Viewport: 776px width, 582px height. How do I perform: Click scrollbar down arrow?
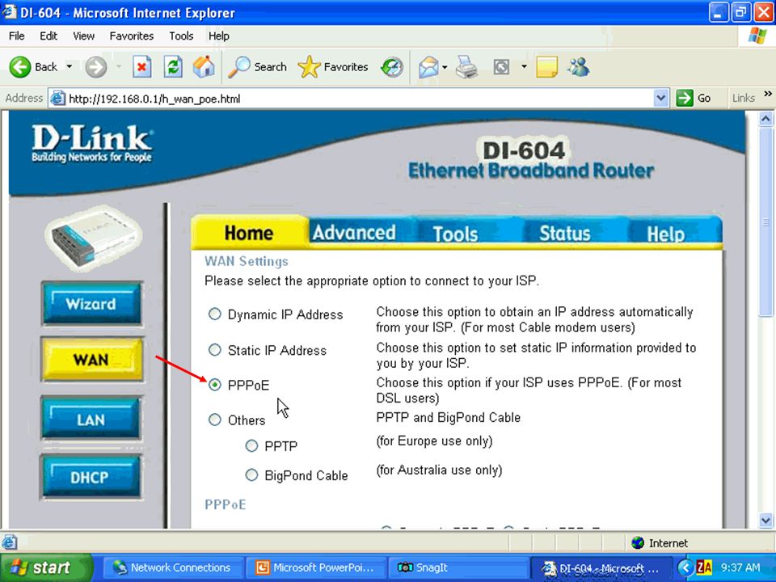click(x=765, y=520)
